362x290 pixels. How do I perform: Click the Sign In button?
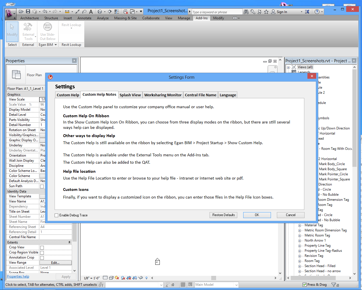(x=279, y=12)
